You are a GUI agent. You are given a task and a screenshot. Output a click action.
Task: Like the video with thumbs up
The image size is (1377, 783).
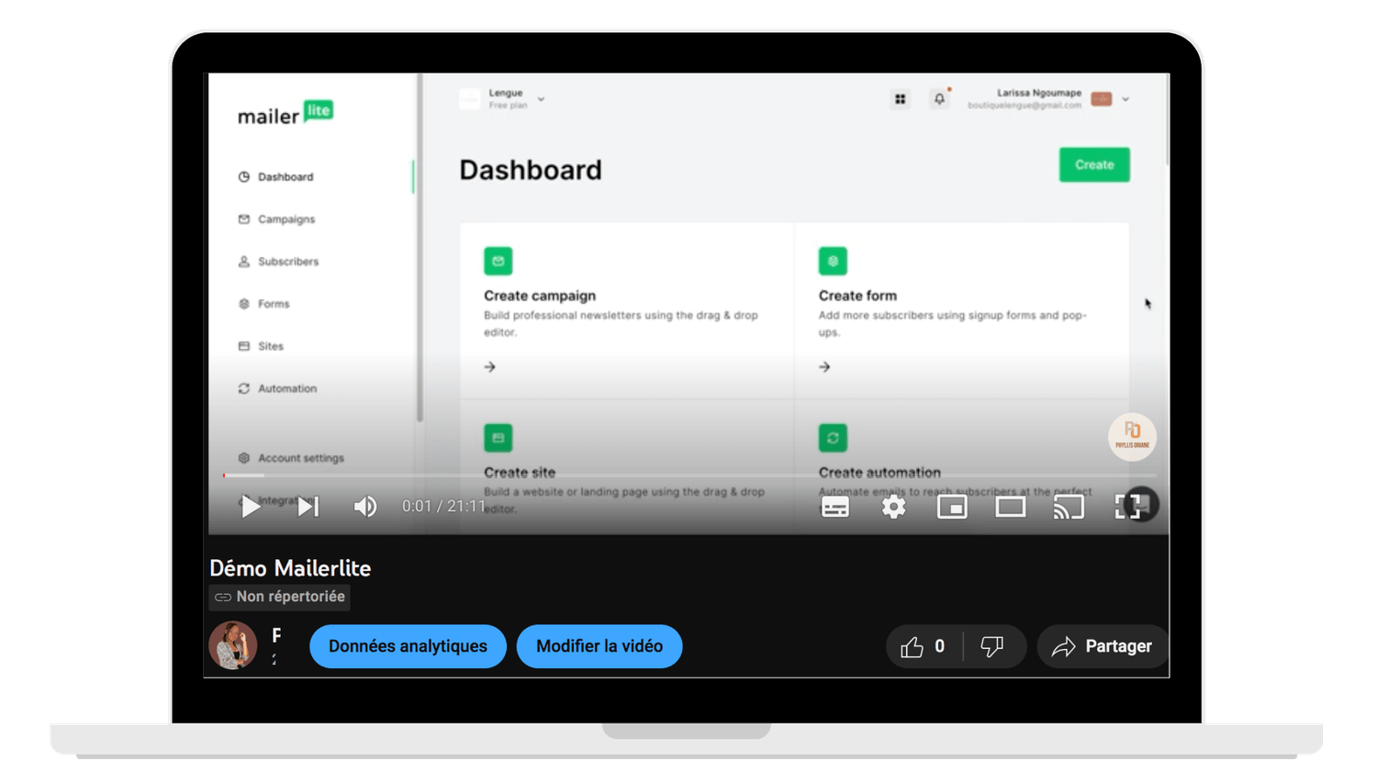pos(924,647)
